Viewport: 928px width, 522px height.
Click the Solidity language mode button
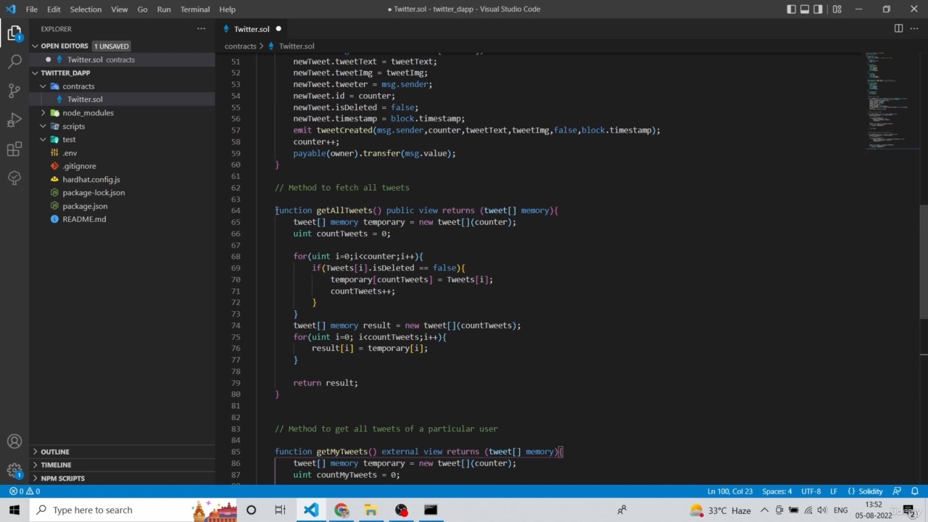click(866, 492)
